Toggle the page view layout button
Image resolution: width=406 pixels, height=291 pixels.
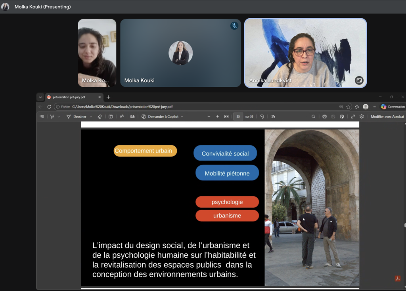pyautogui.click(x=273, y=117)
